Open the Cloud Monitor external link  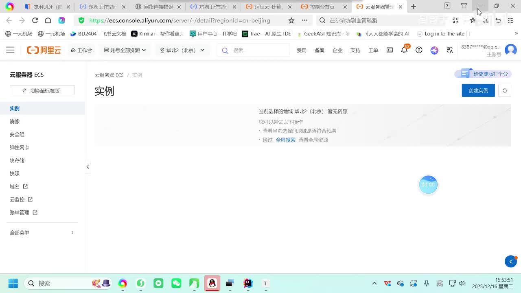(x=21, y=199)
